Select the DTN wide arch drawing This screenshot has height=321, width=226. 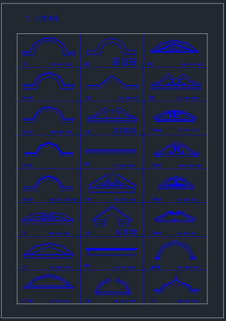click(x=175, y=250)
